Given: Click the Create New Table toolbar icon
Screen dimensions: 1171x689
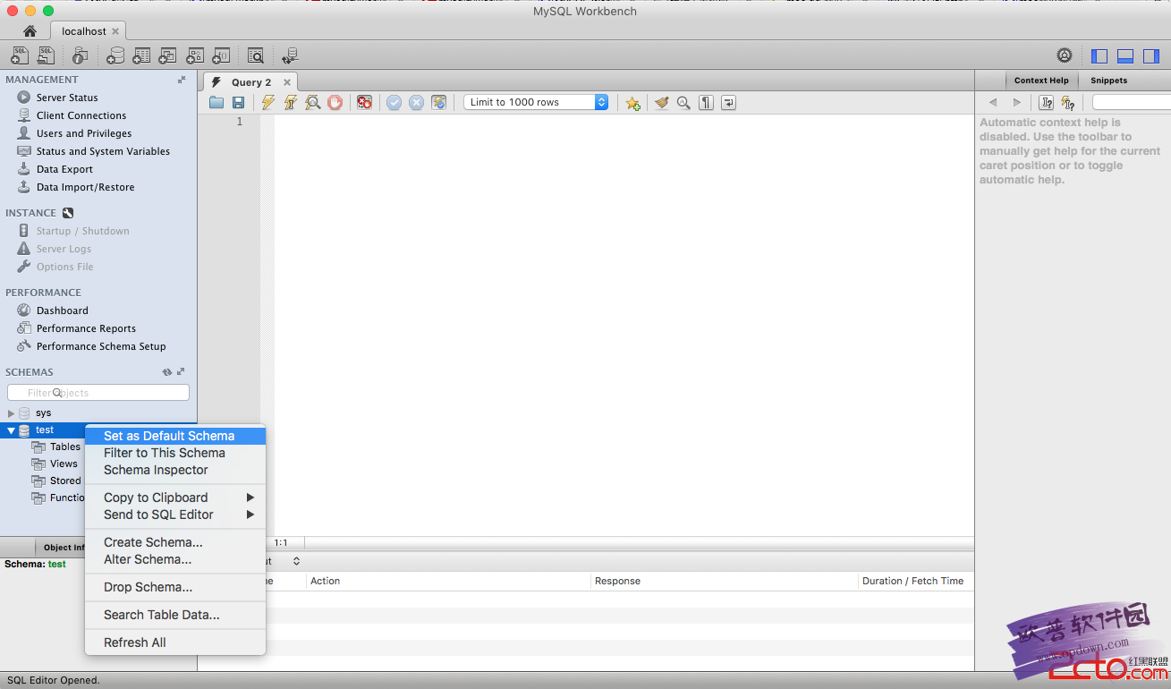Looking at the screenshot, I should pyautogui.click(x=140, y=55).
